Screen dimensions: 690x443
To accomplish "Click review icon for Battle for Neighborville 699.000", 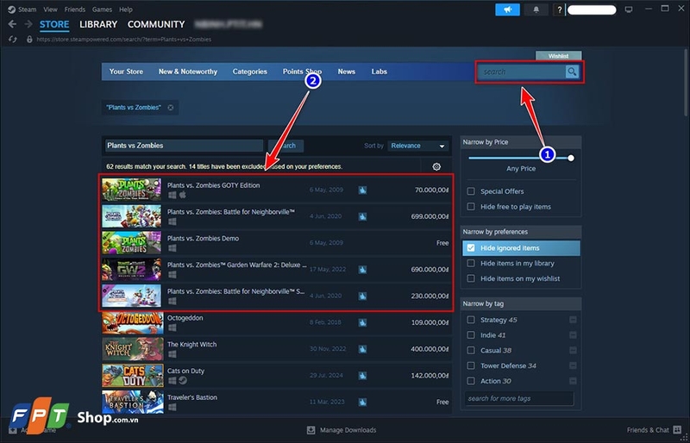I will (x=362, y=216).
